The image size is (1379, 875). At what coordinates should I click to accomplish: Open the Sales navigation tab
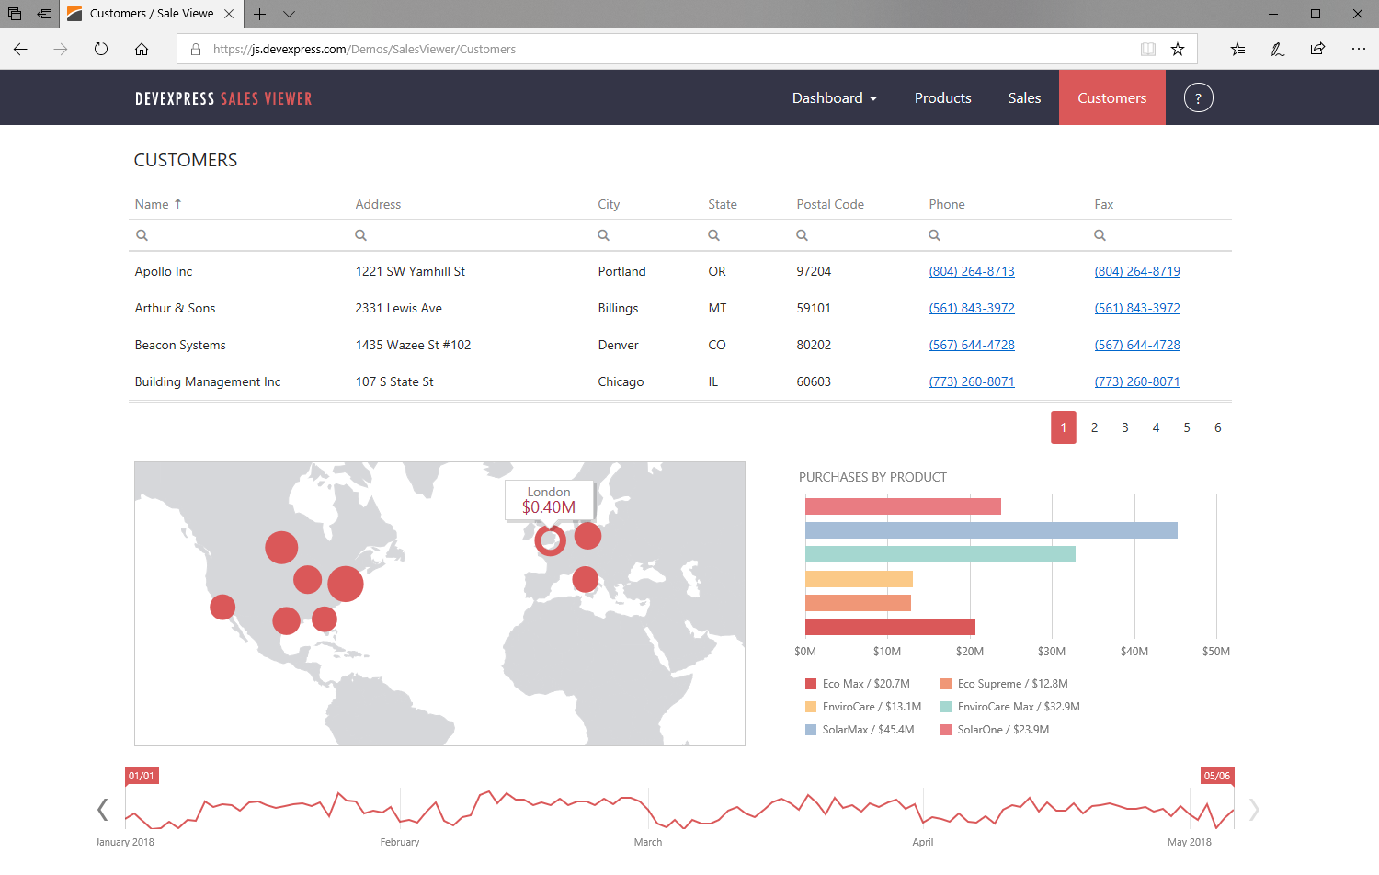[1024, 98]
